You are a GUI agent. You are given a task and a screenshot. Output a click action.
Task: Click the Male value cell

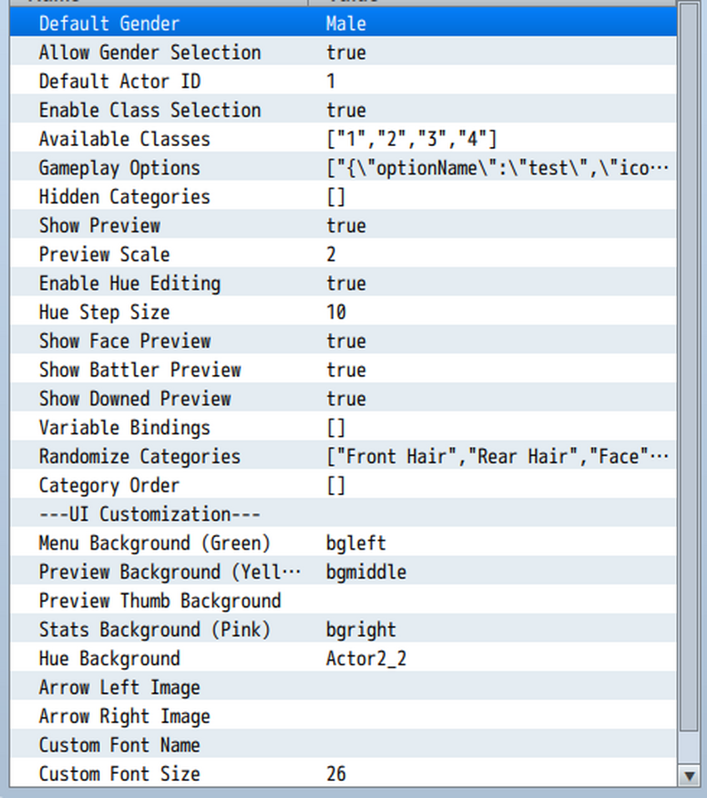click(x=345, y=23)
